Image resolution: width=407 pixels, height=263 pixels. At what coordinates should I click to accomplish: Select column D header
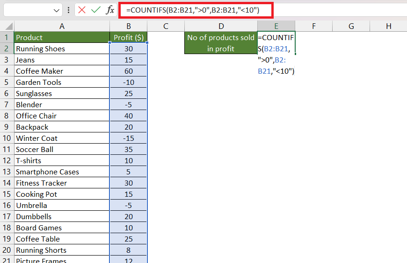pos(221,26)
